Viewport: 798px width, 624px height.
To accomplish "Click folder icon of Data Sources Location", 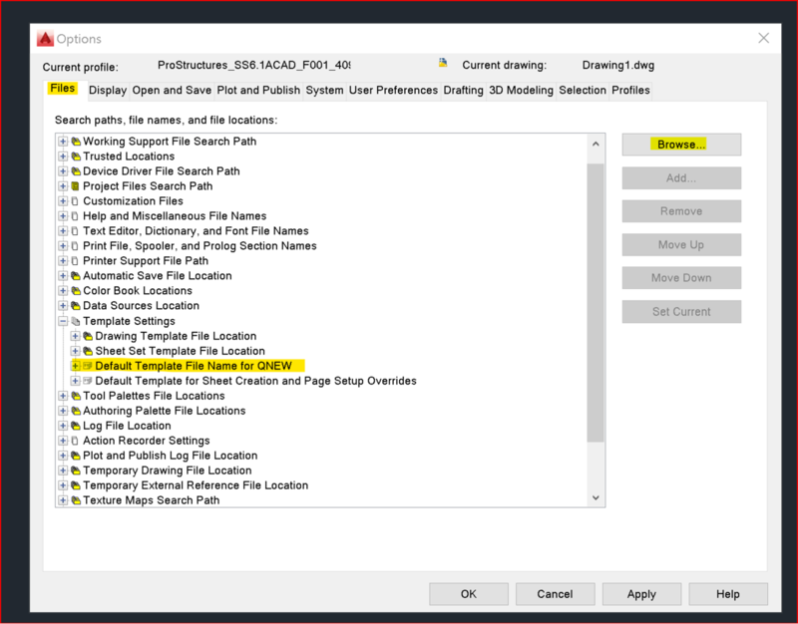I will tap(76, 306).
